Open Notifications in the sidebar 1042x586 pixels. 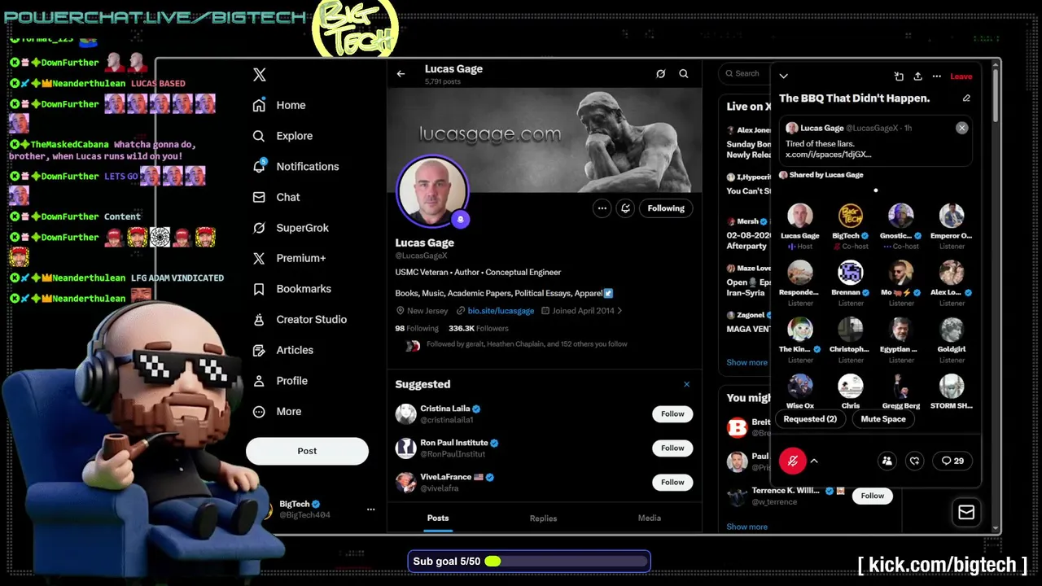296,166
